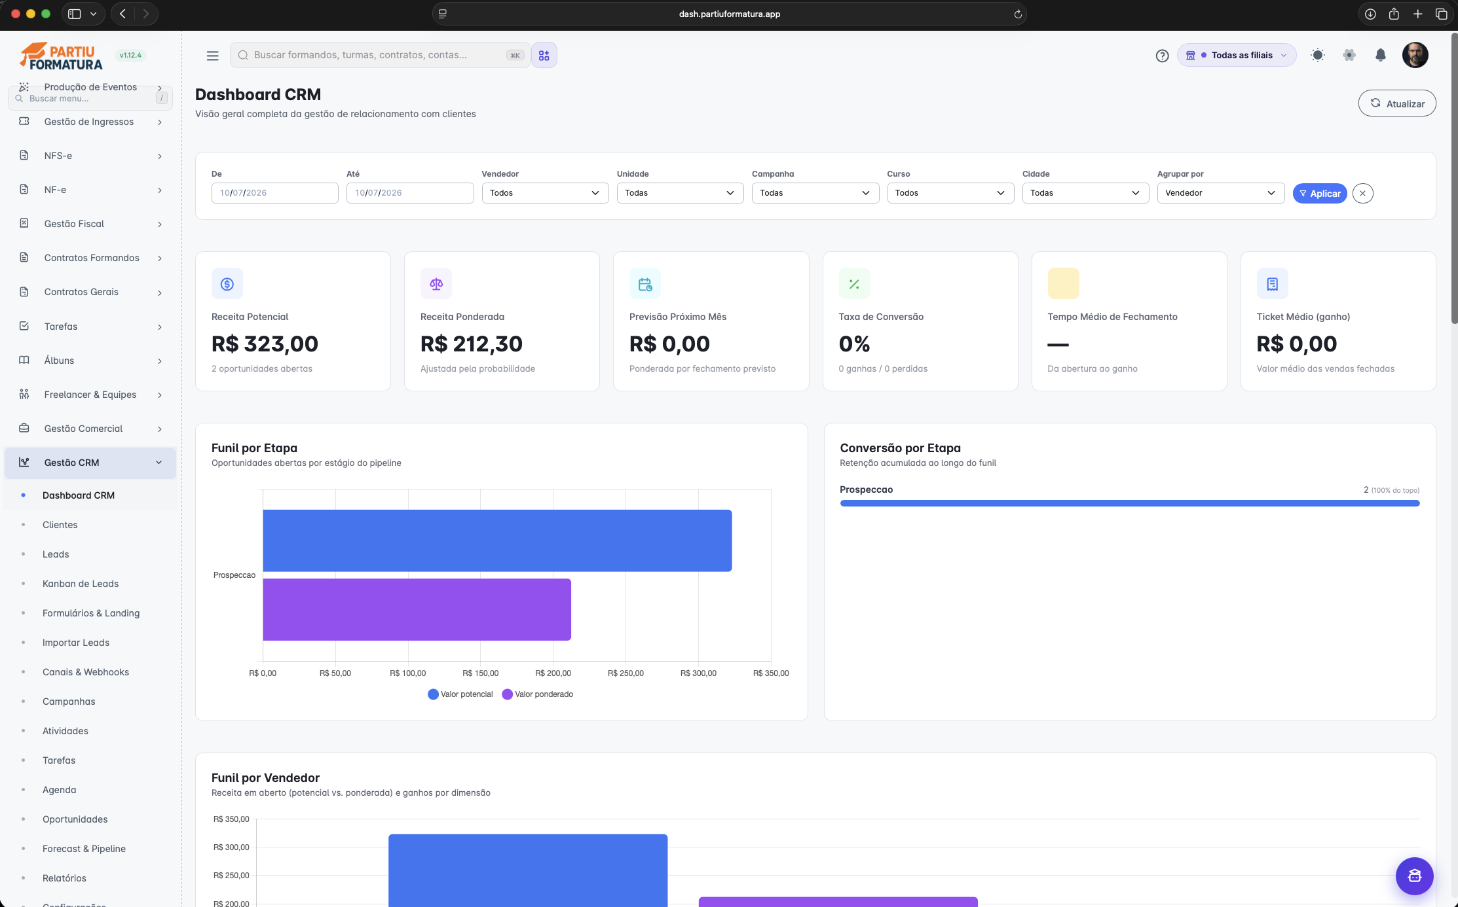Open Importar Leads link
This screenshot has width=1458, height=907.
coord(76,643)
